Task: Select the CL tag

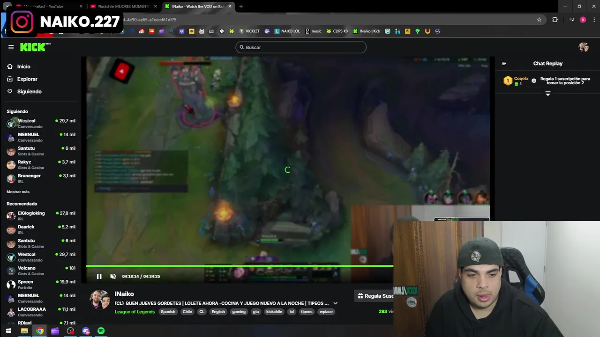Action: 202,312
